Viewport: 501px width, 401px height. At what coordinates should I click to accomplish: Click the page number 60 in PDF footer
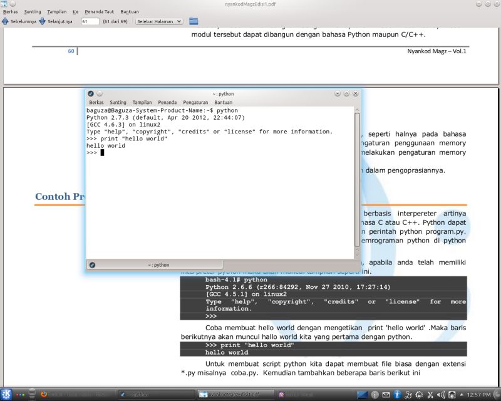click(x=71, y=51)
